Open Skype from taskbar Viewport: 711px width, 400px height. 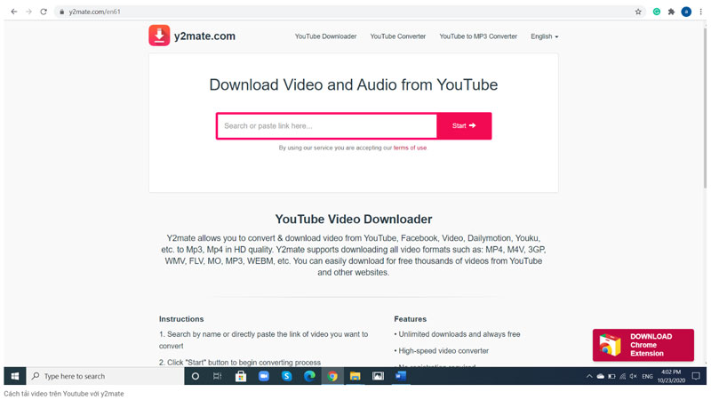pos(286,376)
